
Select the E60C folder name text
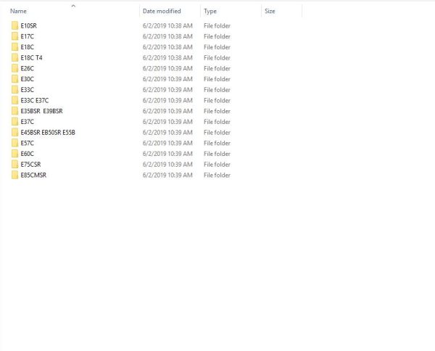tap(28, 154)
